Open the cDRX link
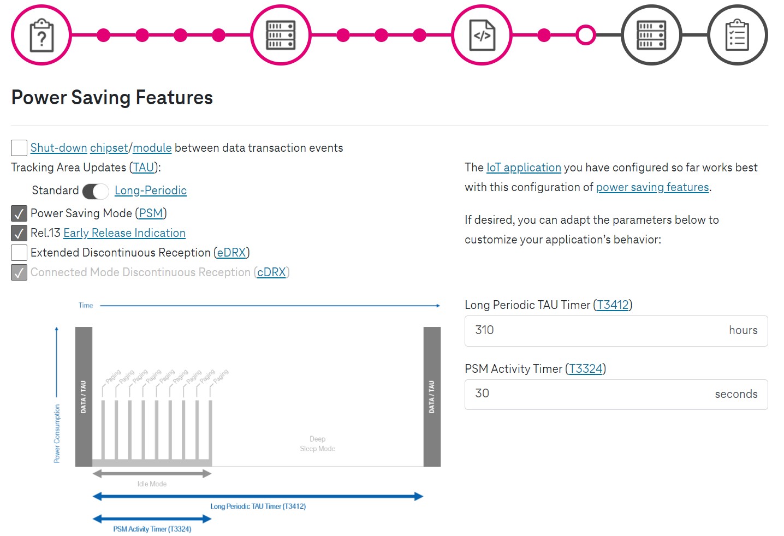The height and width of the screenshot is (536, 784). pos(272,272)
